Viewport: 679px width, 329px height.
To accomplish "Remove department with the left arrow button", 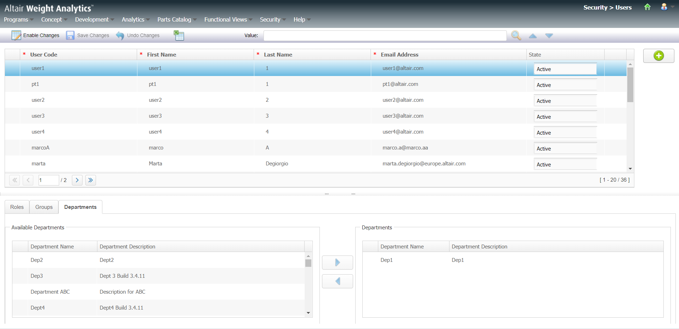I will point(337,281).
